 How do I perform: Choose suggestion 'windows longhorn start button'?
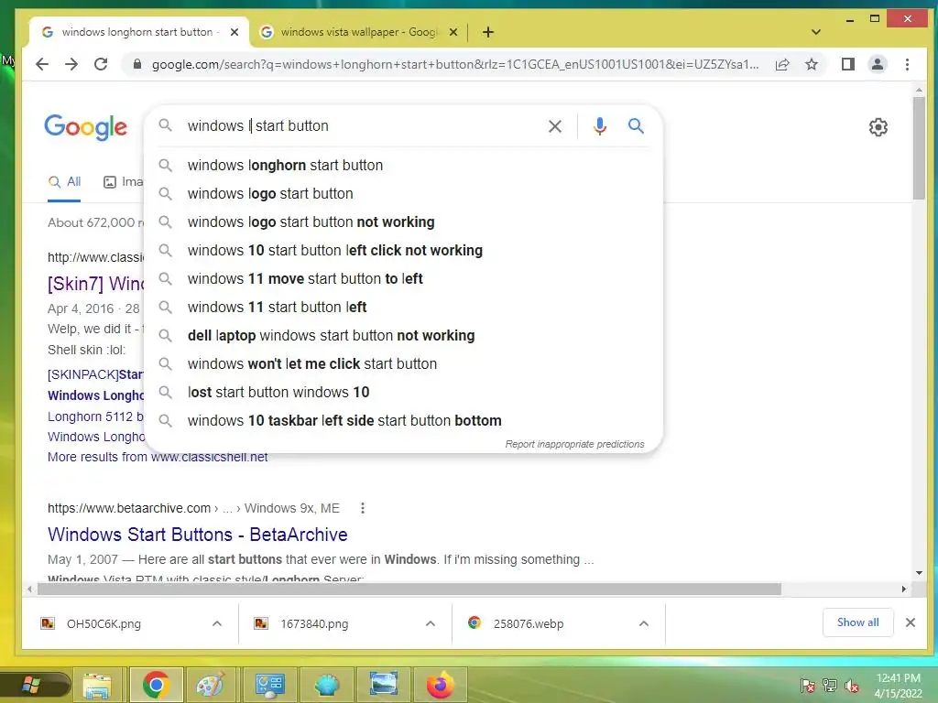coord(404,165)
